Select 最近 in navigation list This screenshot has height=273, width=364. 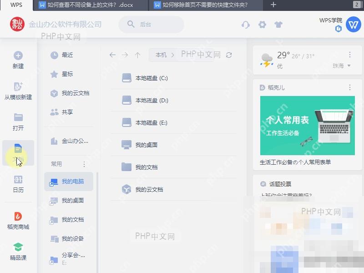pos(69,55)
